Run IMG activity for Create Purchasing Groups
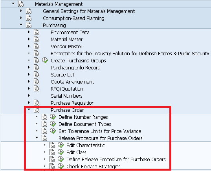This screenshot has height=171, width=211. coord(45,60)
